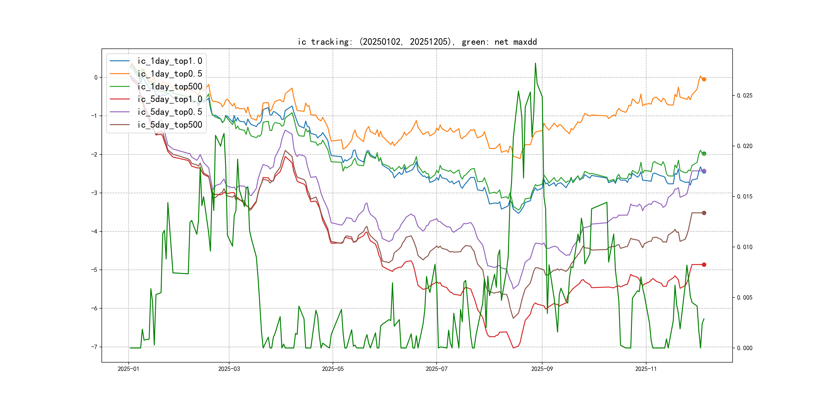The height and width of the screenshot is (407, 814).
Task: Click green line sample for ic_1day_top500 legend
Action: pos(119,86)
